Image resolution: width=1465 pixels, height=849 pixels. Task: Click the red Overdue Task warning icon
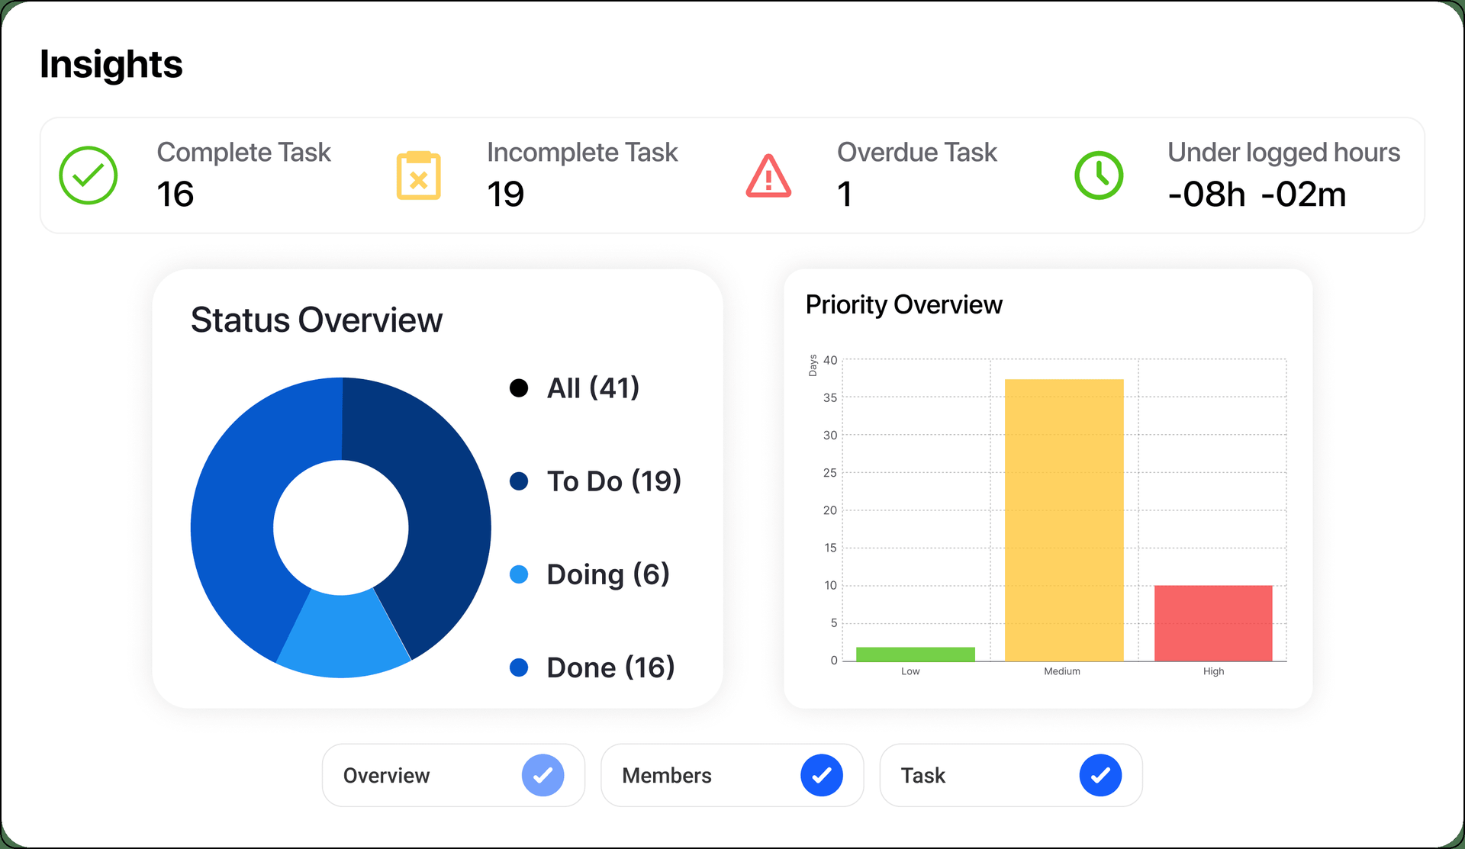tap(768, 175)
